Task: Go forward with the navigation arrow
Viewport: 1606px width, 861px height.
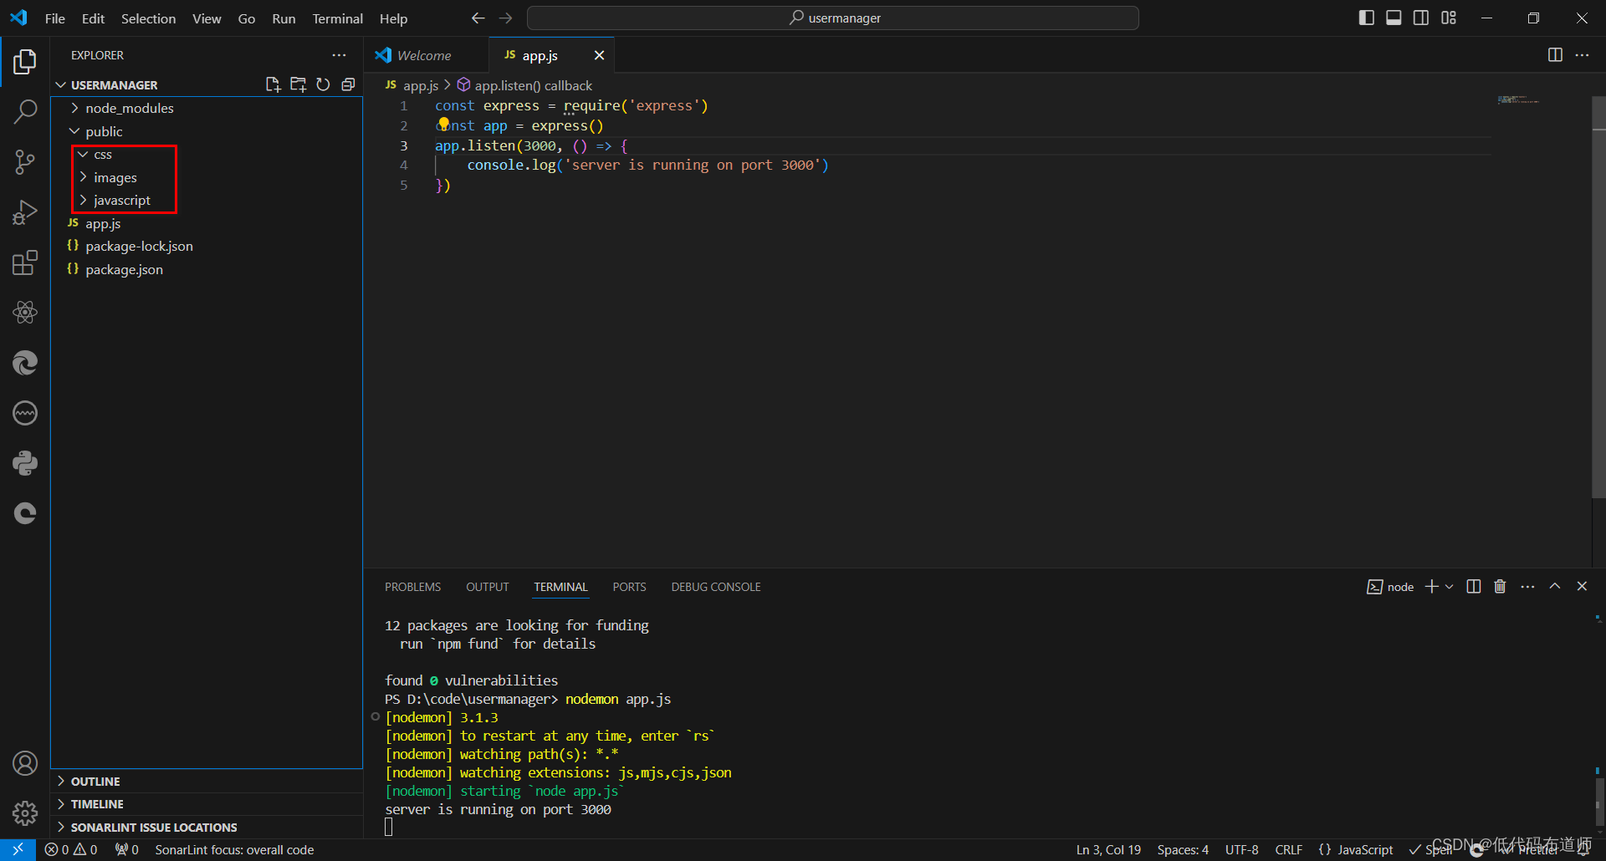Action: click(x=505, y=18)
